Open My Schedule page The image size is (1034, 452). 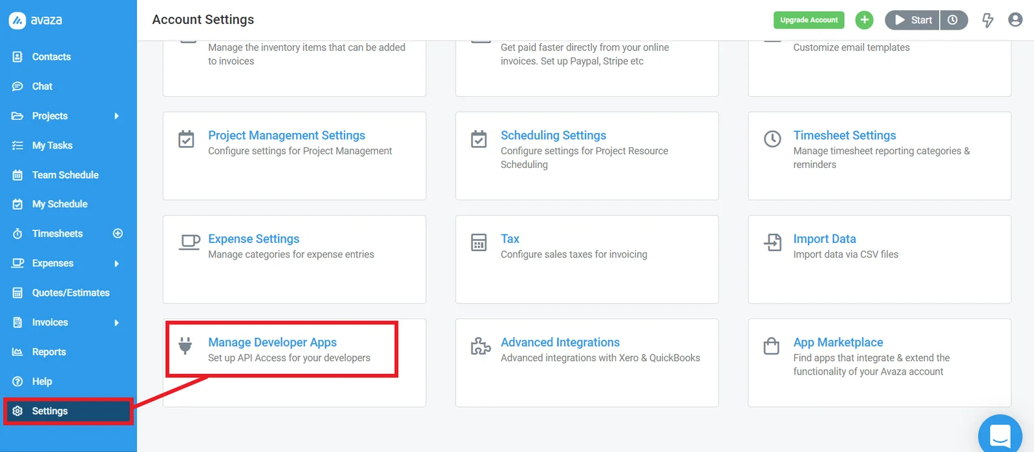point(59,204)
